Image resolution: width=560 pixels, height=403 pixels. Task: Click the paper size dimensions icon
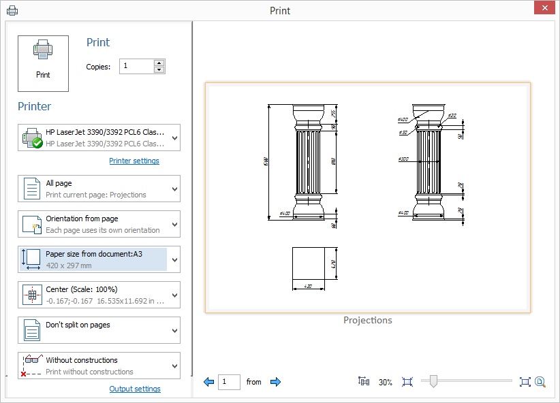point(31,259)
